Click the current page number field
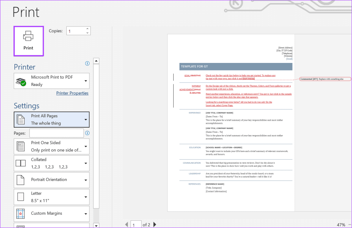352x228 pixels. pyautogui.click(x=136, y=225)
